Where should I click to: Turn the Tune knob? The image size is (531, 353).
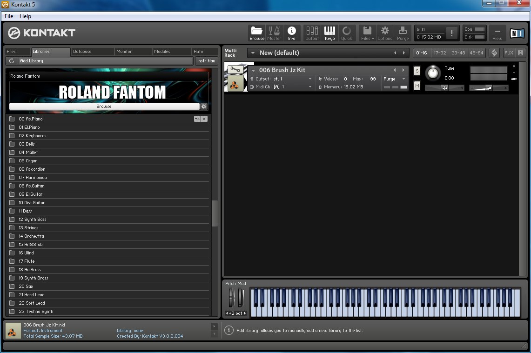click(433, 73)
